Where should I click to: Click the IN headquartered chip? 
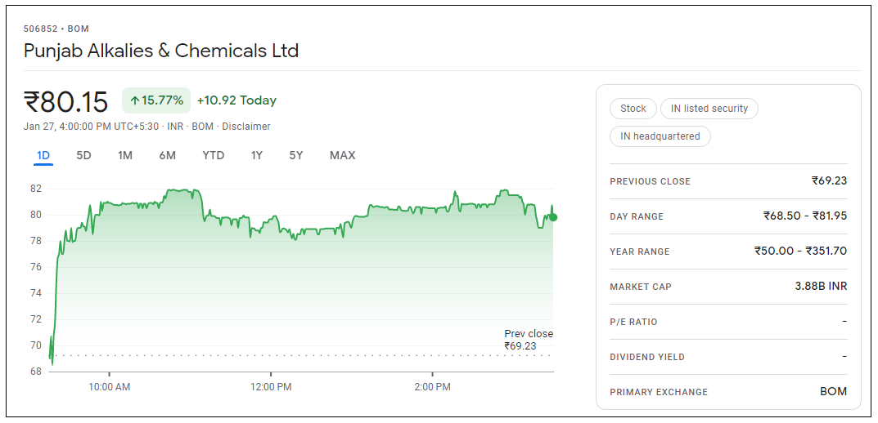pos(660,136)
